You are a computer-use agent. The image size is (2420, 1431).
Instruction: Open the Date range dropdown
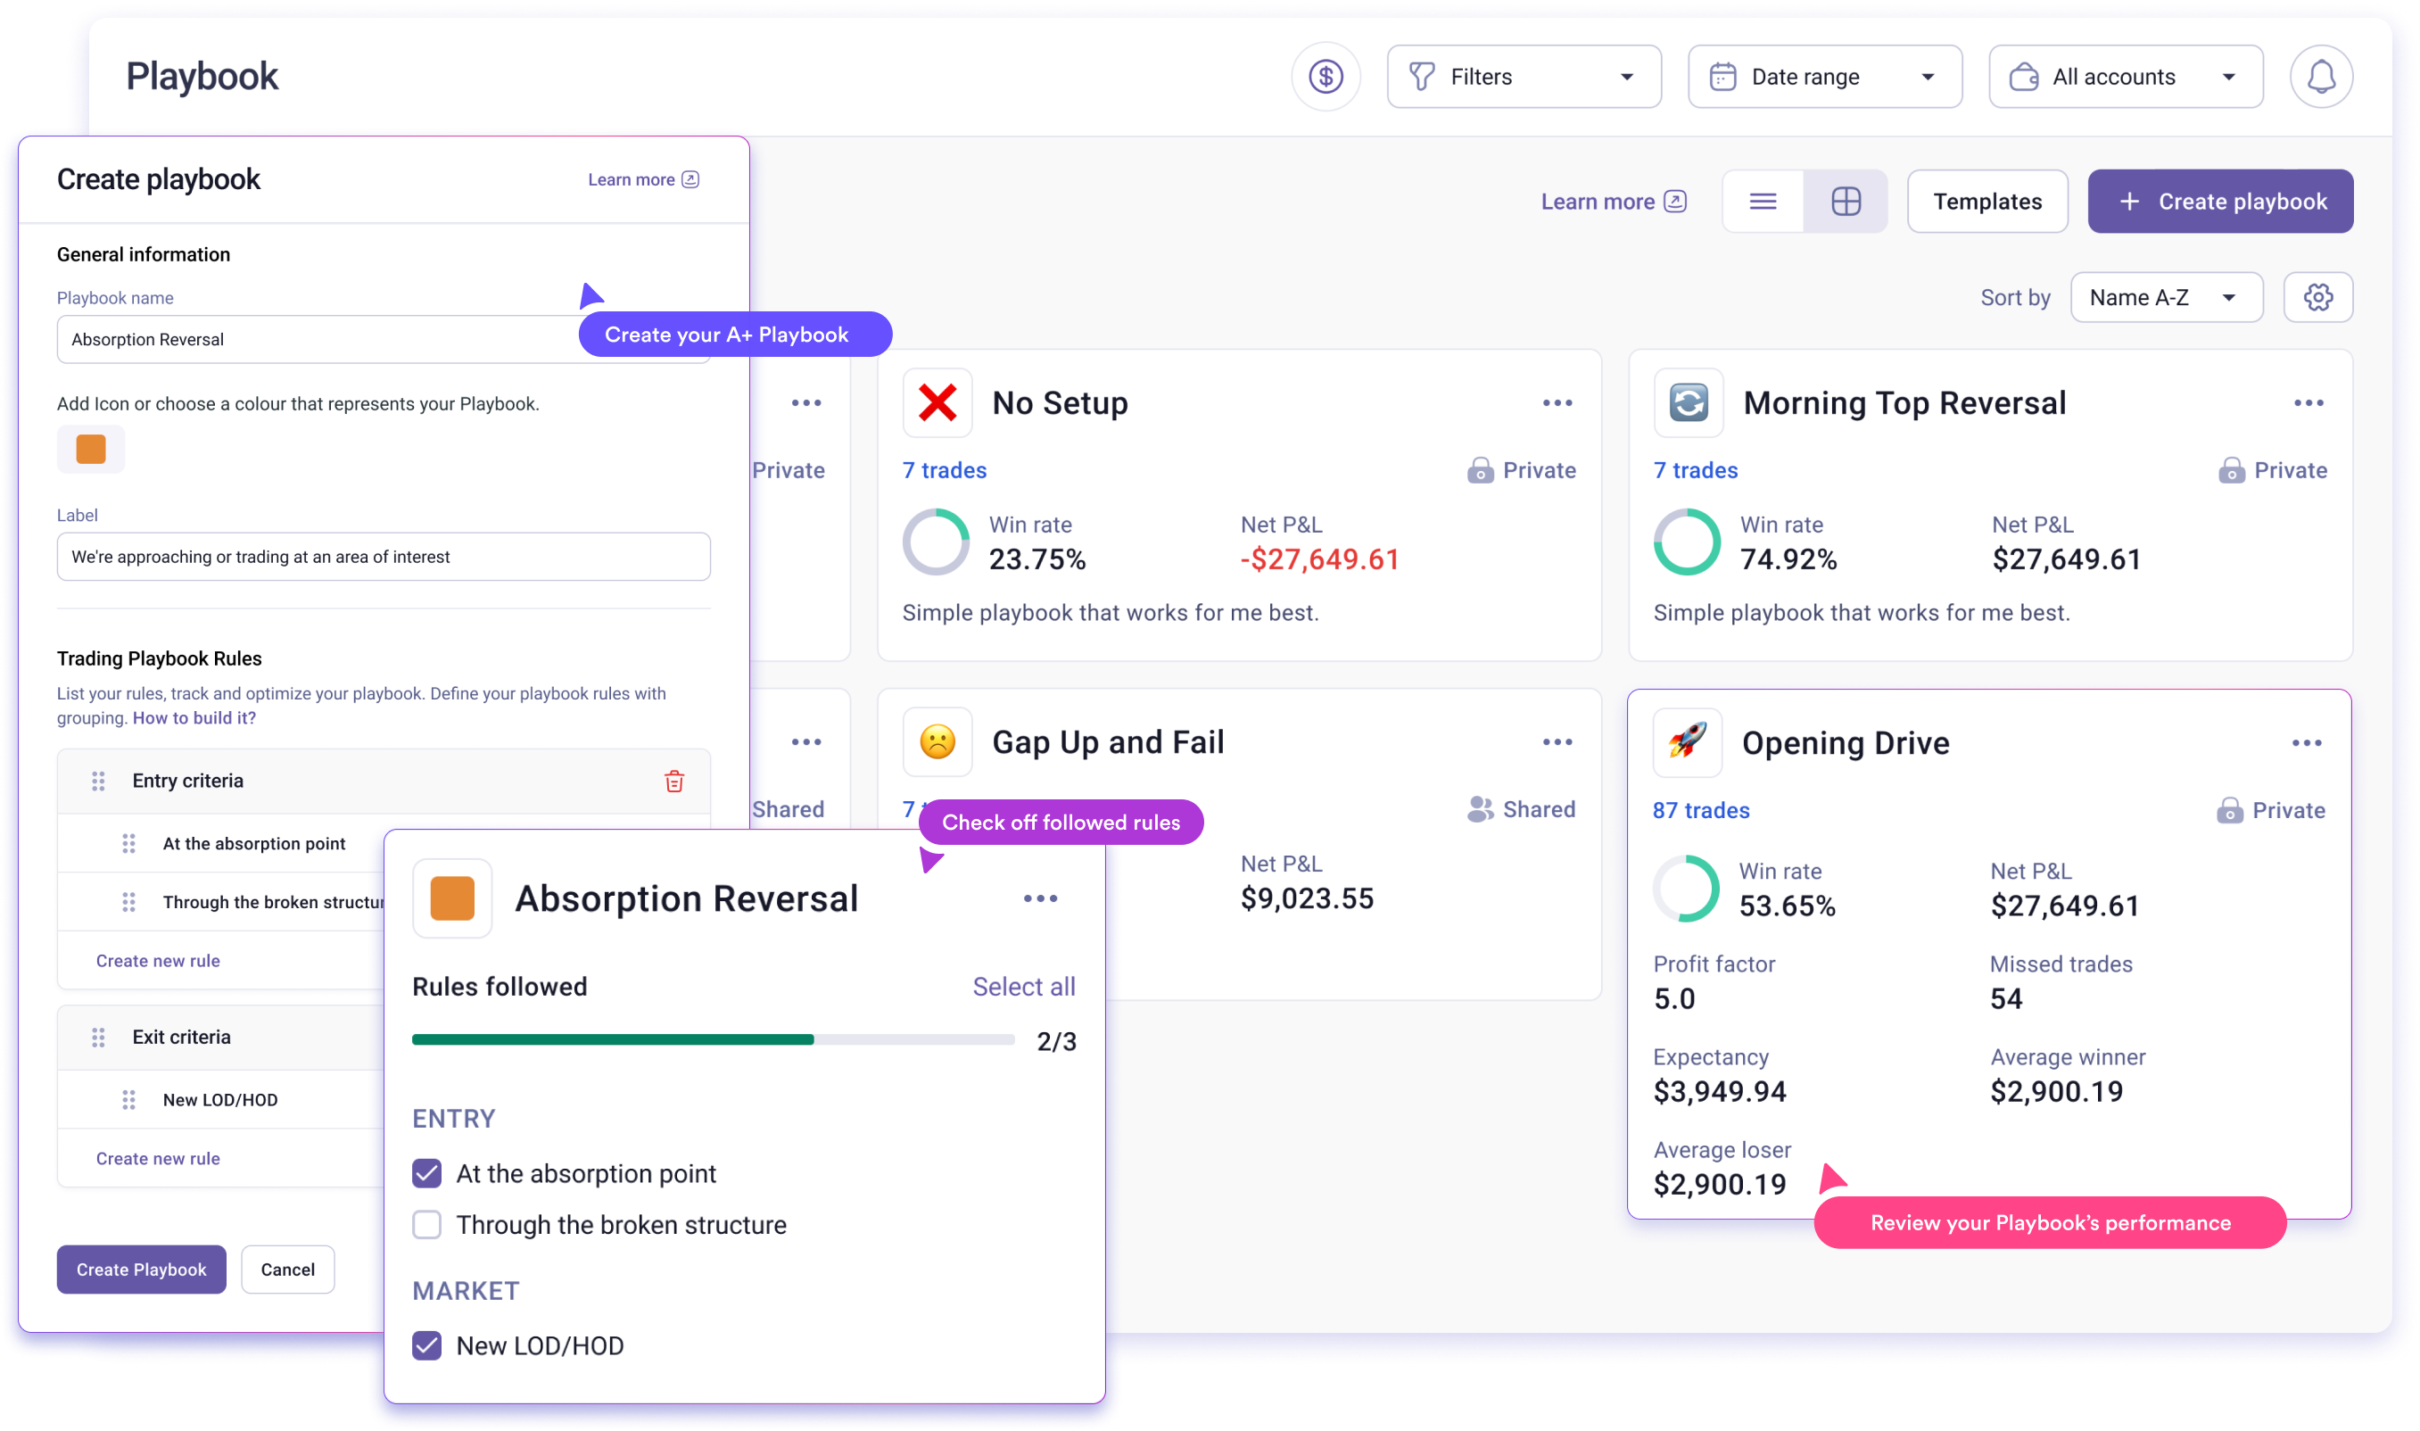(x=1824, y=76)
